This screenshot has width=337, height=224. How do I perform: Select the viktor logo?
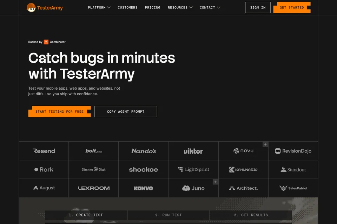tap(193, 151)
